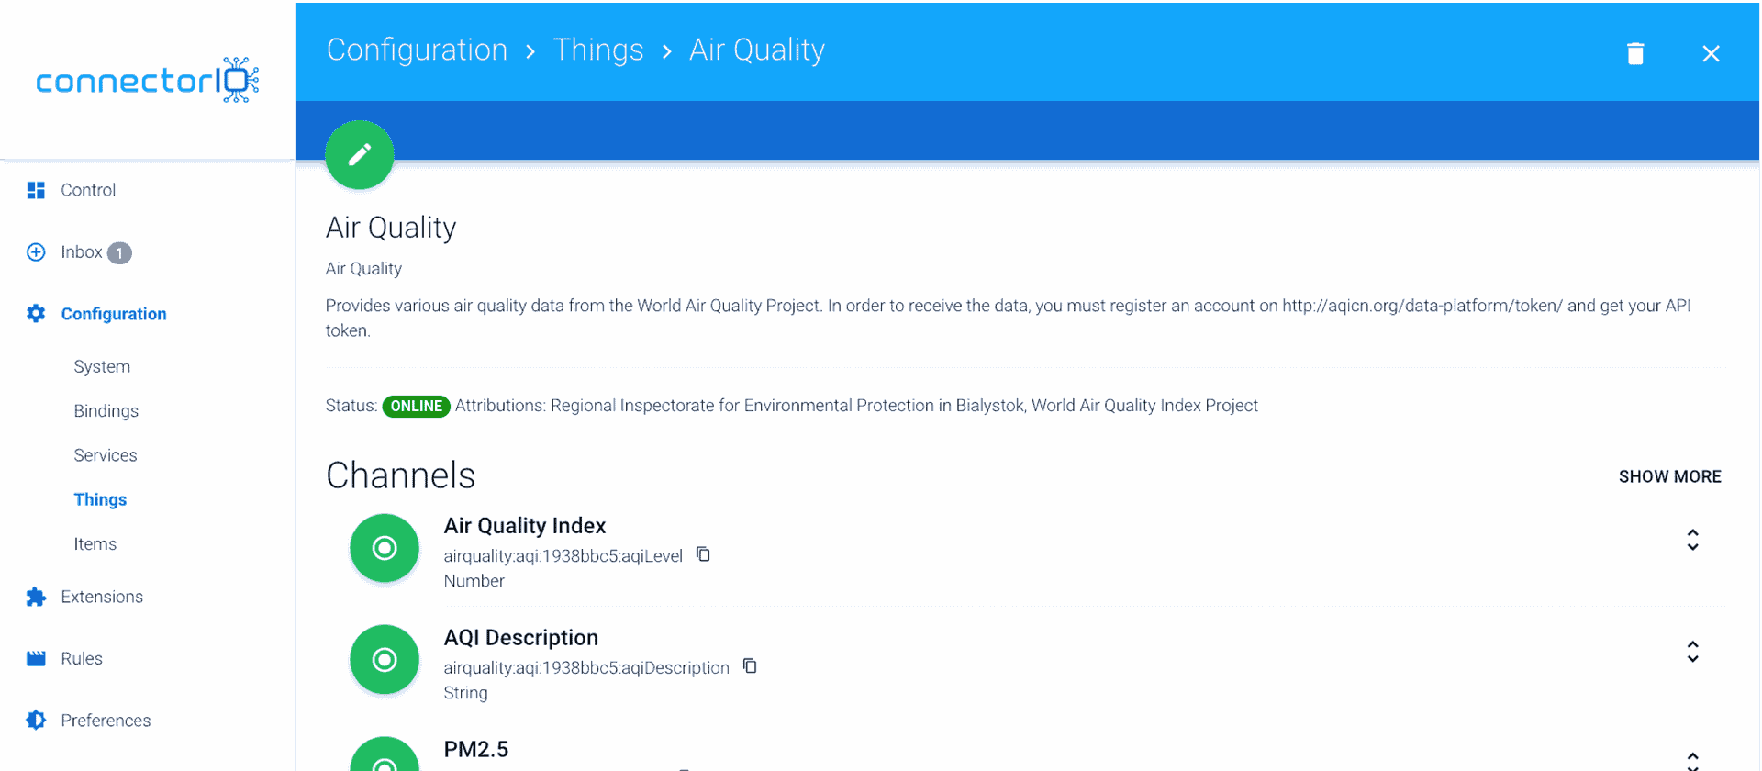The width and height of the screenshot is (1762, 771).
Task: Click the Attributions text line
Action: [x=856, y=406]
